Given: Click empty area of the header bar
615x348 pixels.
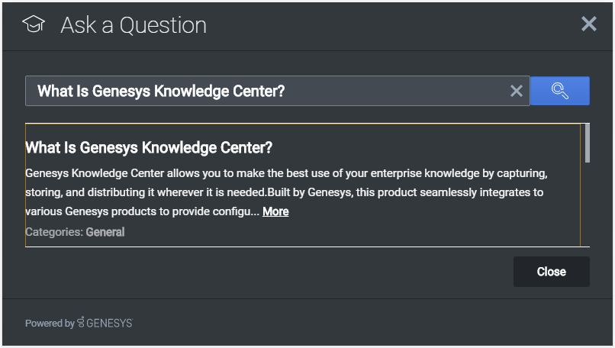Looking at the screenshot, I should tap(382, 25).
